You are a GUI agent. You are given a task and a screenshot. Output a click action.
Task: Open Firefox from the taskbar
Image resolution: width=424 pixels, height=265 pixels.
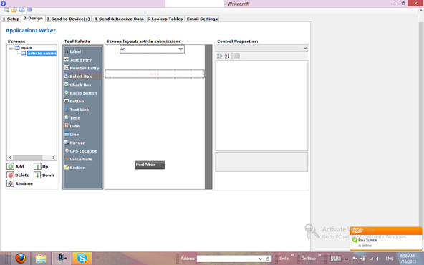[20, 259]
